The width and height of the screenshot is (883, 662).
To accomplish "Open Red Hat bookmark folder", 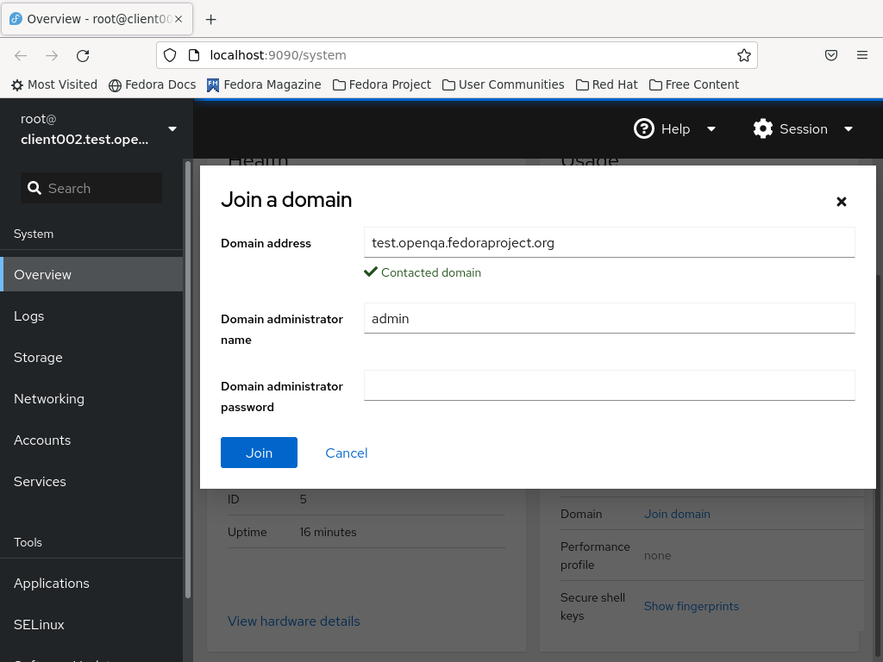I will tap(606, 84).
